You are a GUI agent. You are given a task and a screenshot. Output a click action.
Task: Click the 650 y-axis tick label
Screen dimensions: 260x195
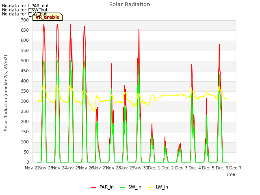(x=25, y=30)
